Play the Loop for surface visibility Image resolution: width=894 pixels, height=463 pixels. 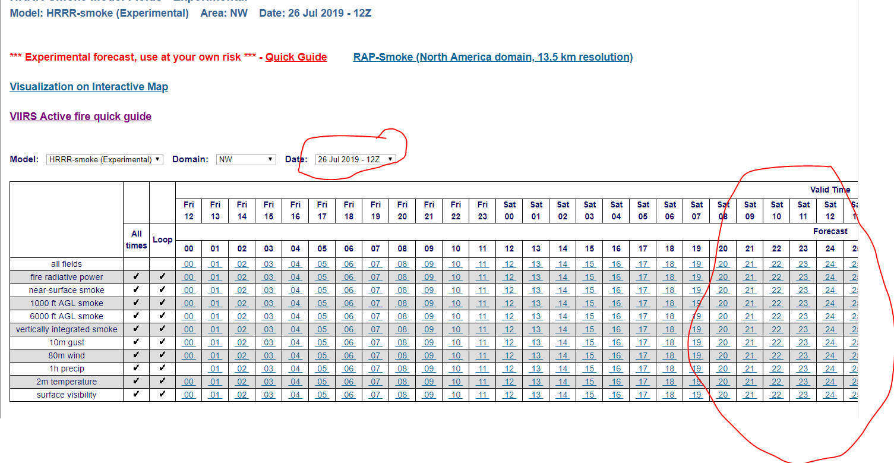(162, 395)
